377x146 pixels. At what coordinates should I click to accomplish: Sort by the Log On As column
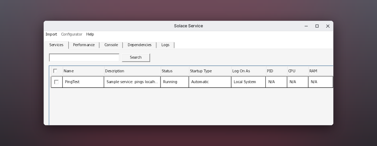tap(249, 71)
